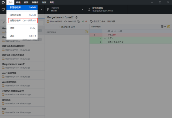Image resolution: width=172 pixels, height=118 pixels.
Task: Click the deleted diff line 分支1
Action: 131,35
